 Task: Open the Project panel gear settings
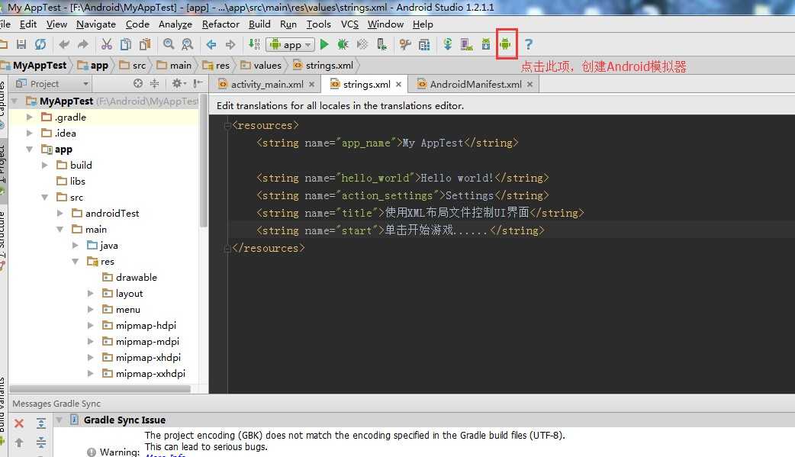tap(179, 84)
